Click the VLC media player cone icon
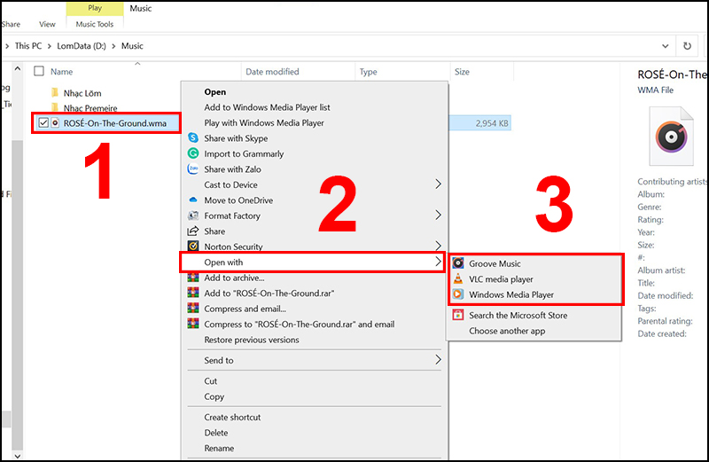This screenshot has height=462, width=709. coord(458,278)
